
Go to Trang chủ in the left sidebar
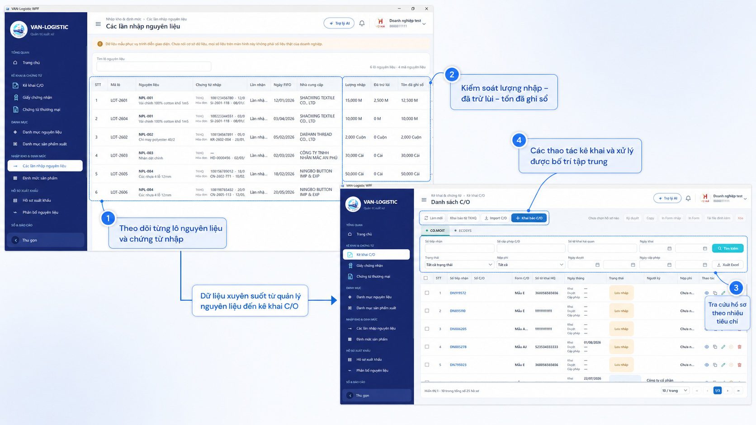31,63
